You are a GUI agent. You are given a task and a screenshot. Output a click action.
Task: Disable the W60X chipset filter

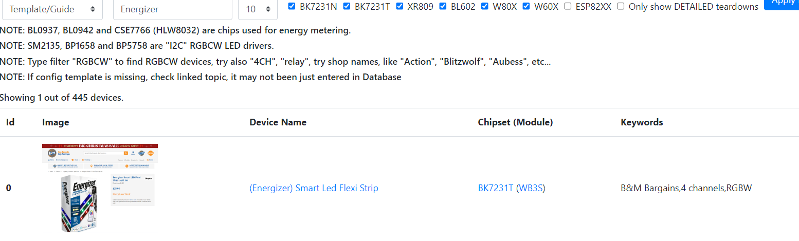pos(526,6)
